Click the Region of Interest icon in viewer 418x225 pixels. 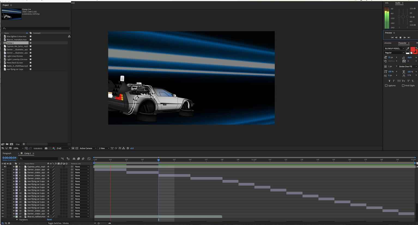(73, 148)
